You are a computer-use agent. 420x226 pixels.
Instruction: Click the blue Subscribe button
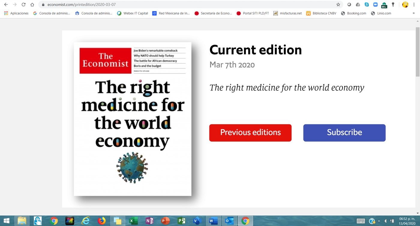coord(344,133)
